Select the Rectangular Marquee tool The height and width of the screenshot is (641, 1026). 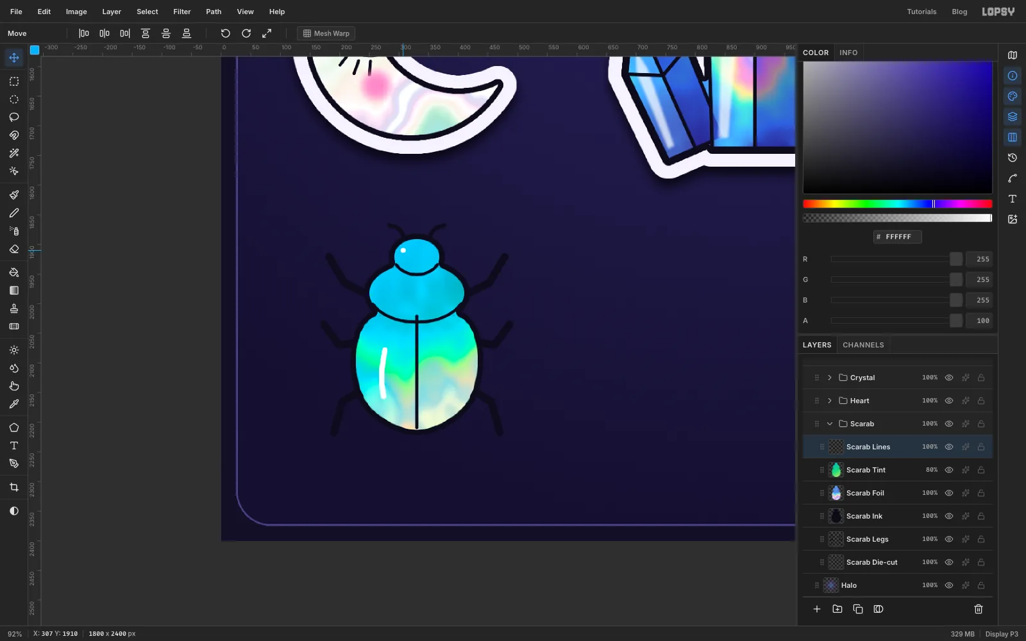[x=14, y=81]
